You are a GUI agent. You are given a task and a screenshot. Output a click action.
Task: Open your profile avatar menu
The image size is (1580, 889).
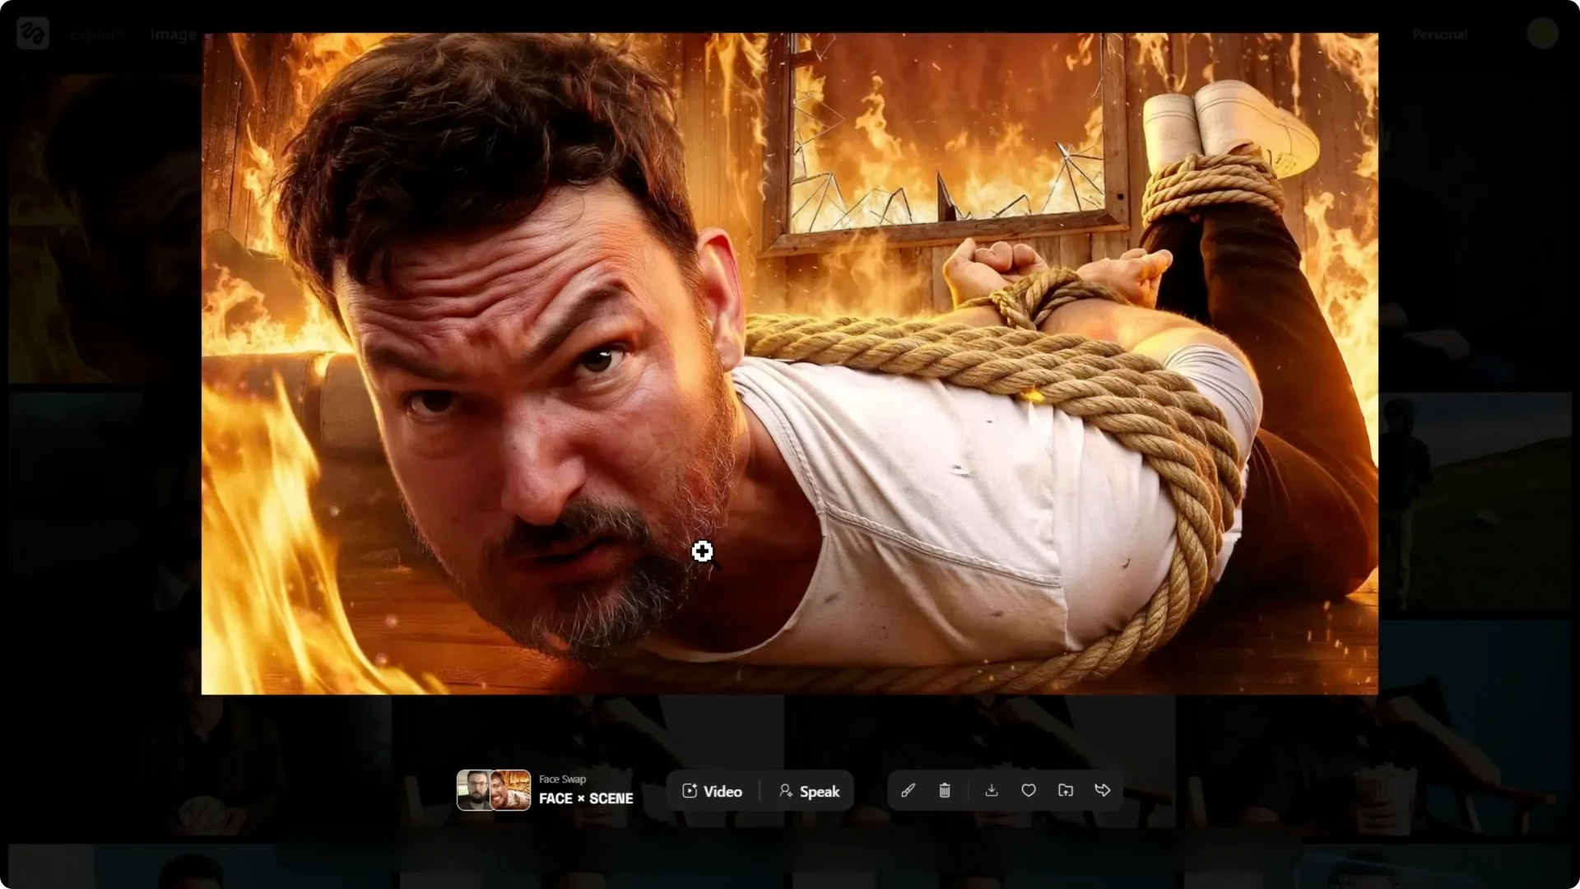1543,33
